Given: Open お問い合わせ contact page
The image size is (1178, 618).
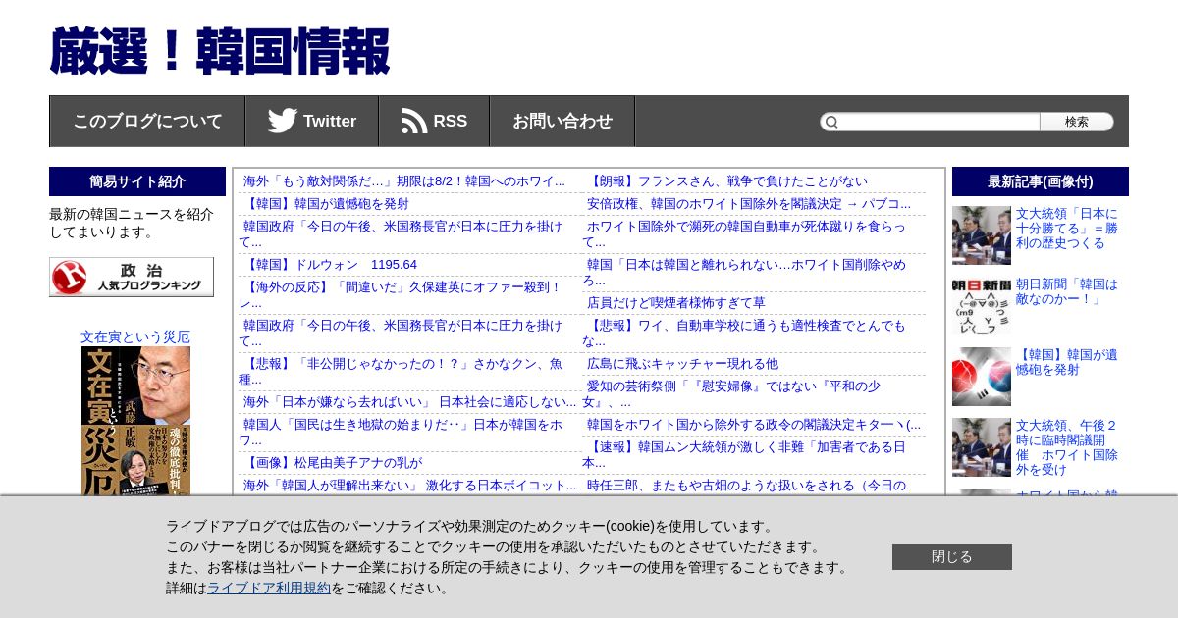Looking at the screenshot, I should (562, 122).
